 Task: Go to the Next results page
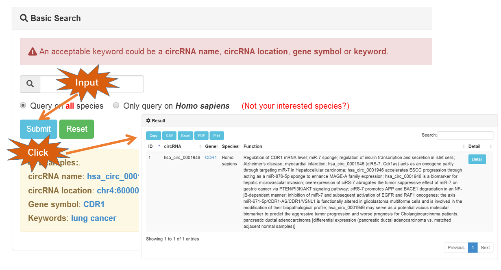485,248
